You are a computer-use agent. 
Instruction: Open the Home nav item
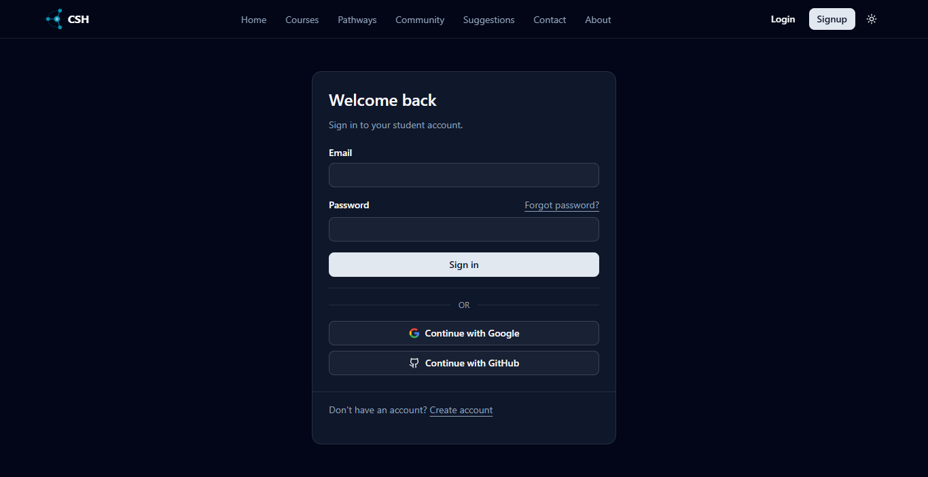tap(253, 20)
